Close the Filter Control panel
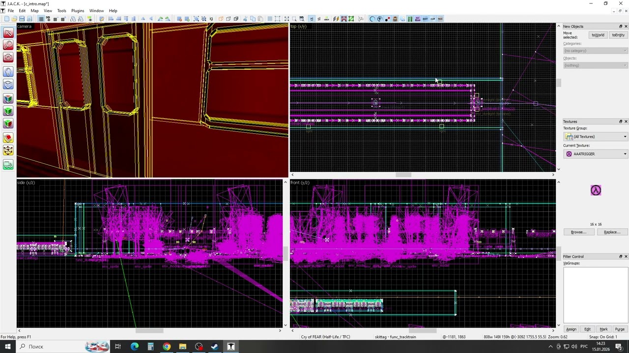The height and width of the screenshot is (353, 629). tap(626, 256)
